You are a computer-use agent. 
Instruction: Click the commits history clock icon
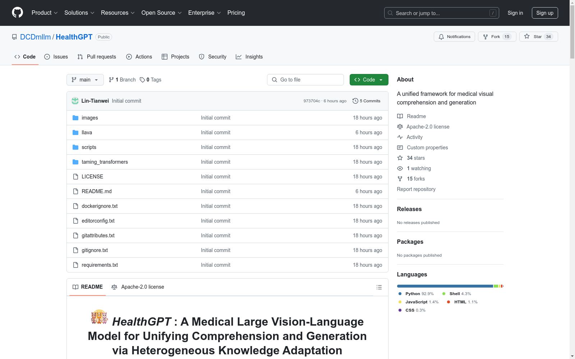click(355, 101)
